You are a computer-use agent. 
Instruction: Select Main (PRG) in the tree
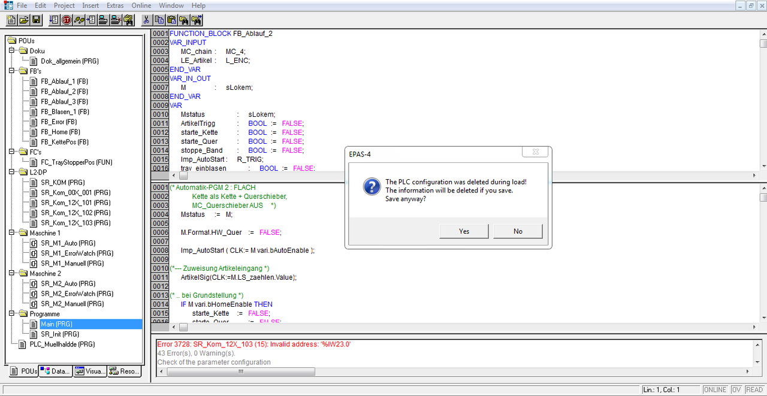tap(56, 324)
